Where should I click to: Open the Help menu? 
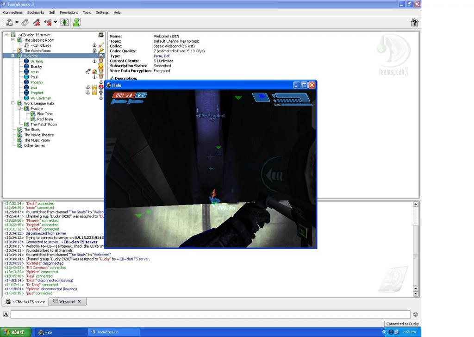[x=117, y=12]
